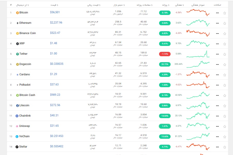
Task: Click Tether's red -1.74% daily badge
Action: (165, 54)
